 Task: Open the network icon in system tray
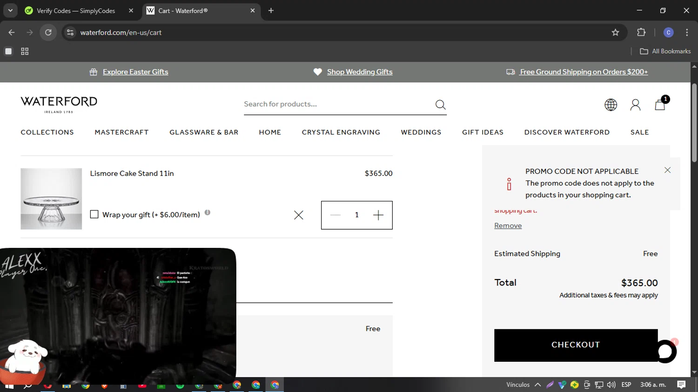[599, 385]
